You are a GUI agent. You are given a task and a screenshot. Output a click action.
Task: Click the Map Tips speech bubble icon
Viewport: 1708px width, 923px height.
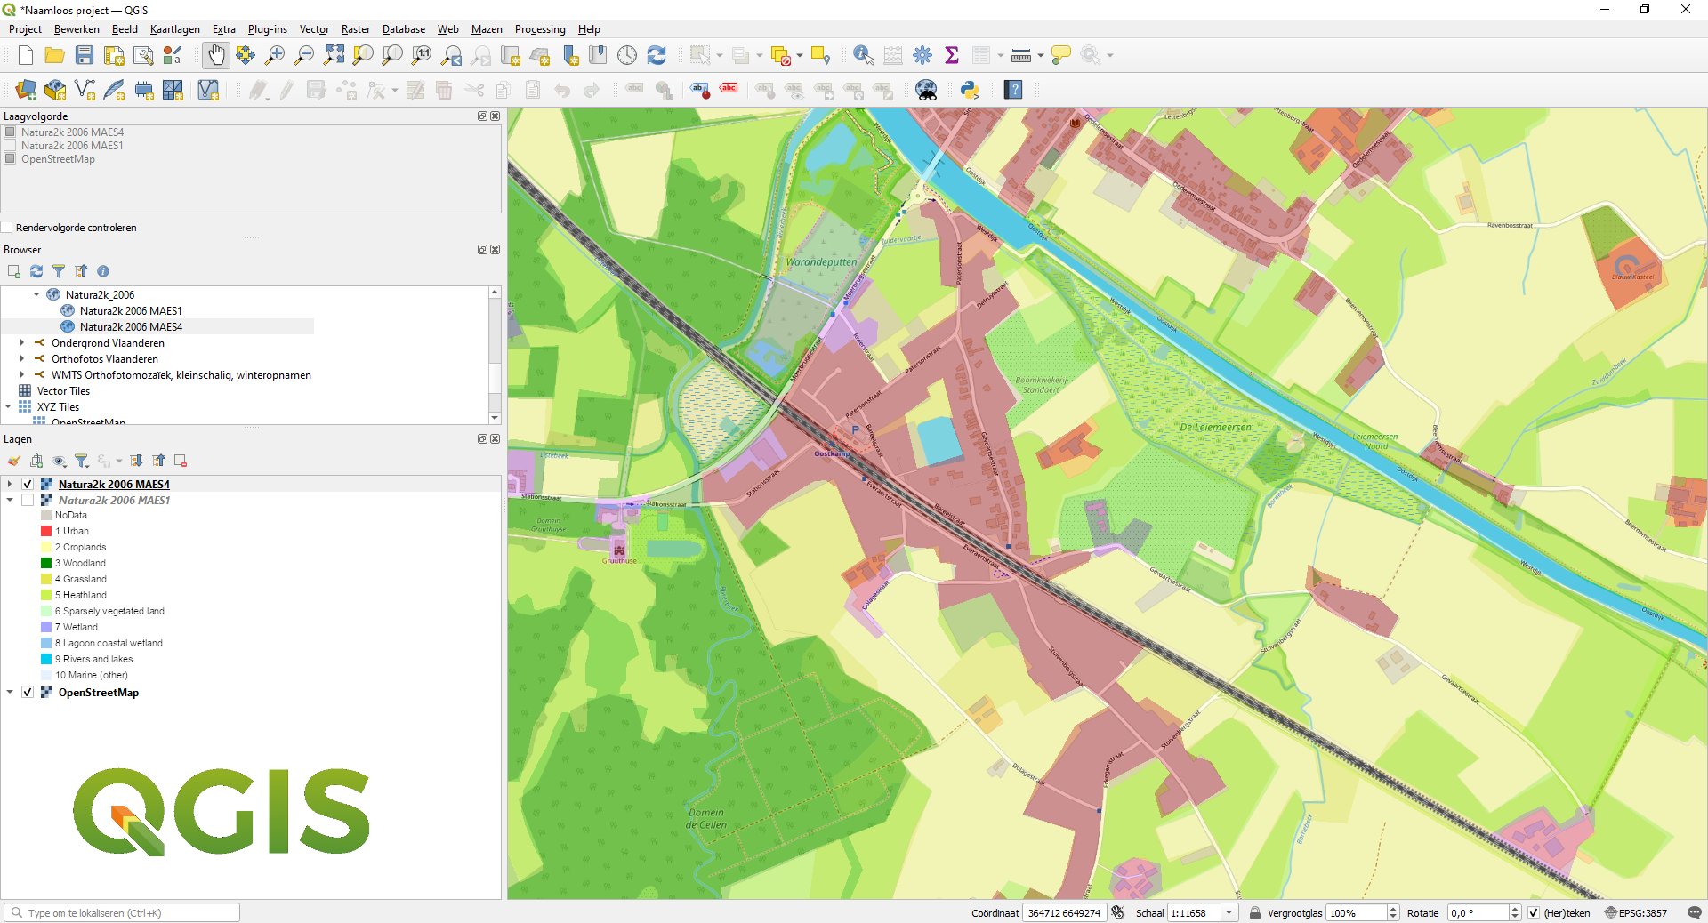pyautogui.click(x=1060, y=56)
